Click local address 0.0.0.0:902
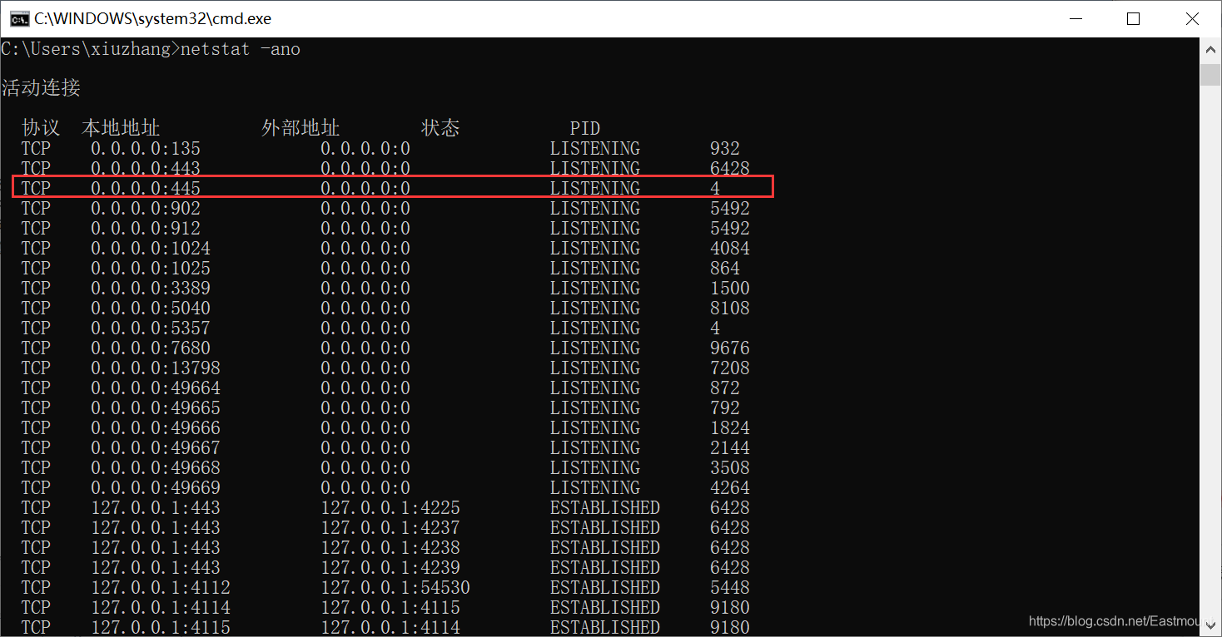Image resolution: width=1222 pixels, height=637 pixels. pos(146,209)
